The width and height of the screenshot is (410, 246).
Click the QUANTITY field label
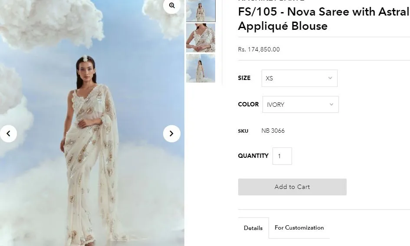(x=253, y=156)
